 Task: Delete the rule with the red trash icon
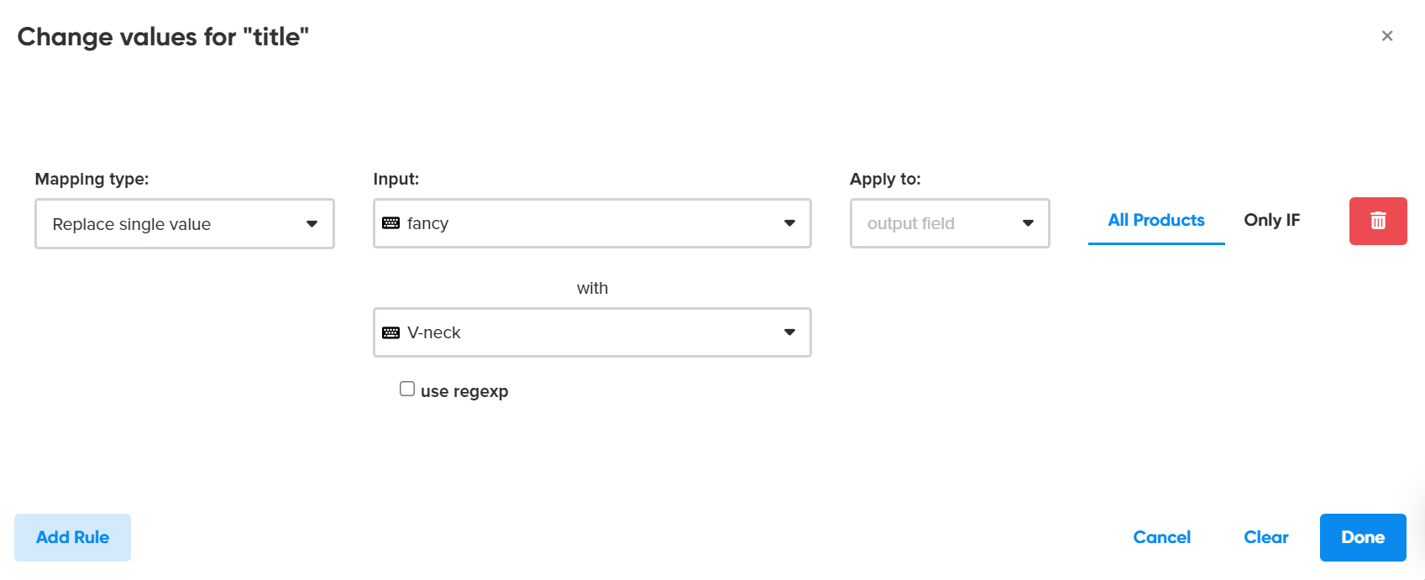coord(1378,221)
